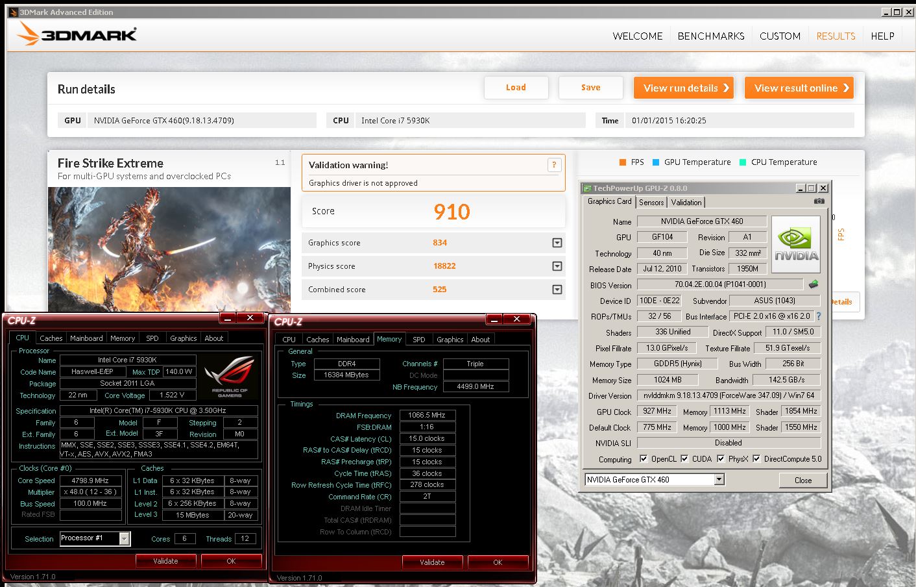Toggle PhysX checkbox in GPU-Z

click(x=721, y=458)
